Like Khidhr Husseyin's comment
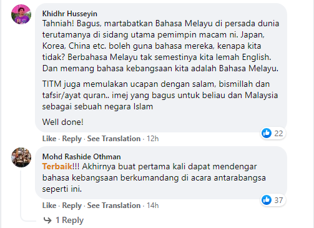314x228 pixels. click(49, 139)
